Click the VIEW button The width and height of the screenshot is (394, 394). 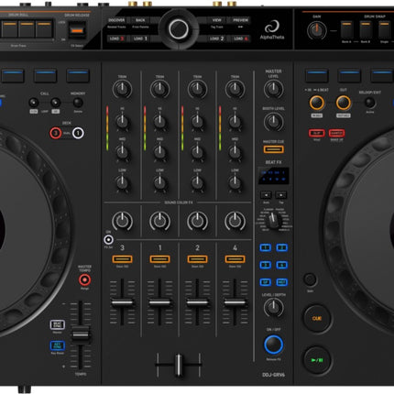coord(217,20)
